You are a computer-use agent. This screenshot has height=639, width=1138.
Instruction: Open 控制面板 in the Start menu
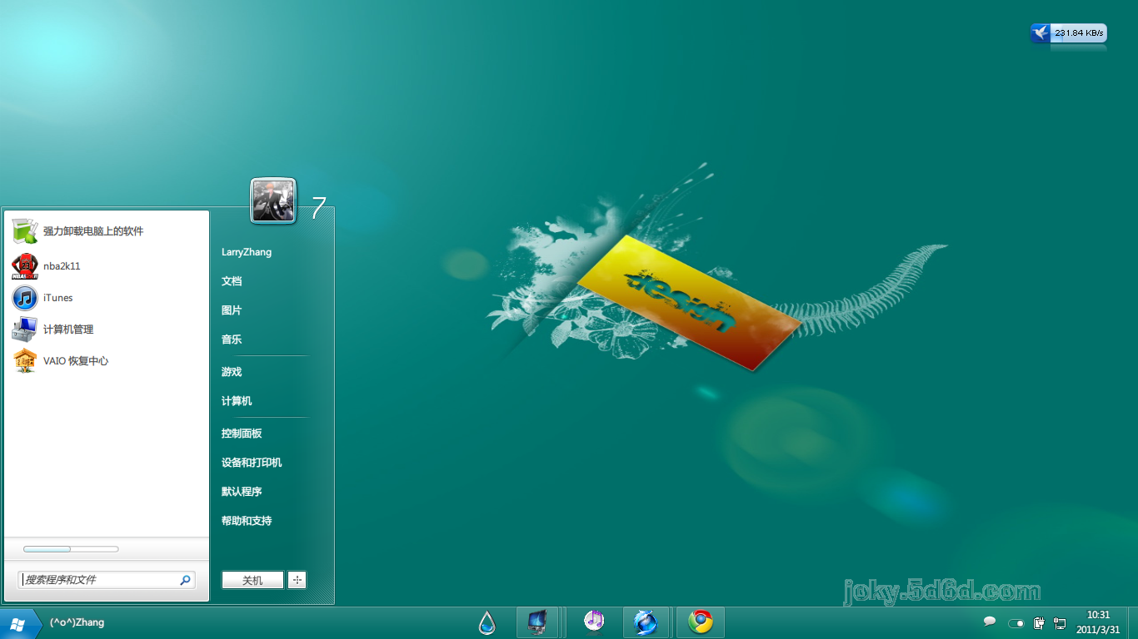(x=242, y=433)
